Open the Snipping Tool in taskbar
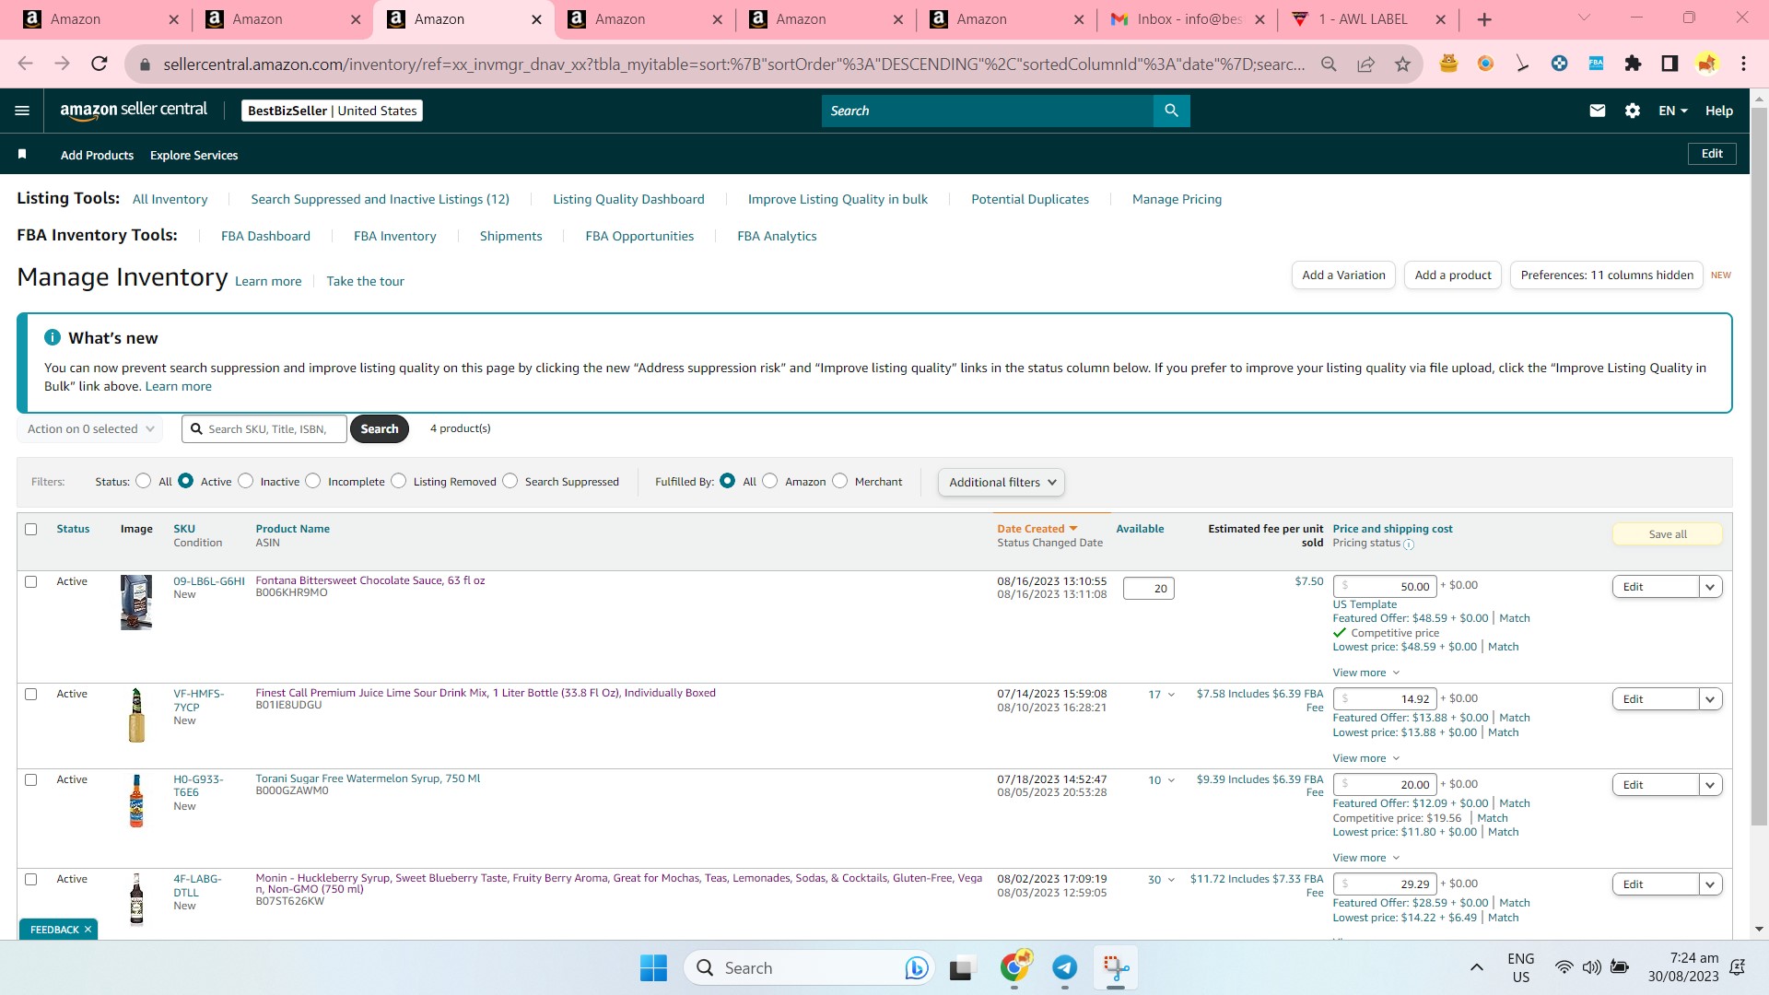Viewport: 1769px width, 995px height. (x=1115, y=967)
